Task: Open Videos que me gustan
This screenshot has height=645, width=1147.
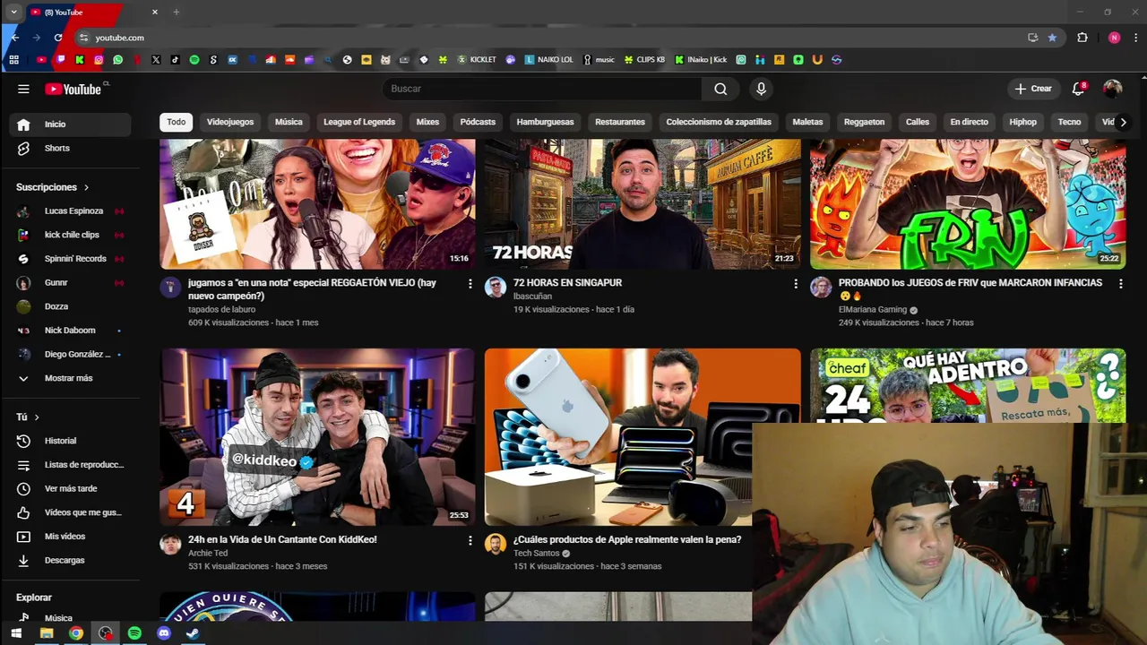Action: (70, 512)
